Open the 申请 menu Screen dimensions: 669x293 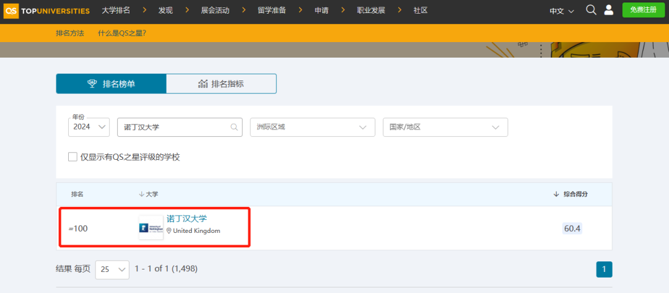point(321,11)
